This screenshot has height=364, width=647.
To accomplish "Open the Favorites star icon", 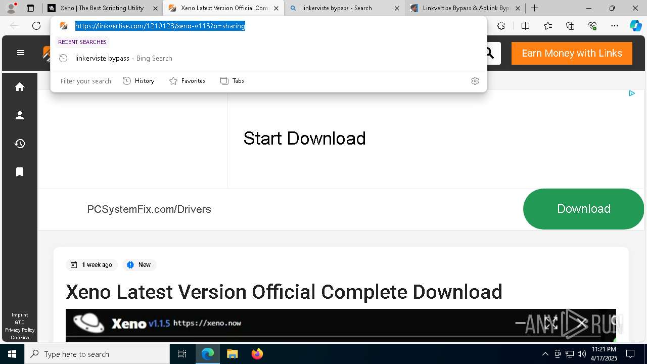I will pos(548,26).
